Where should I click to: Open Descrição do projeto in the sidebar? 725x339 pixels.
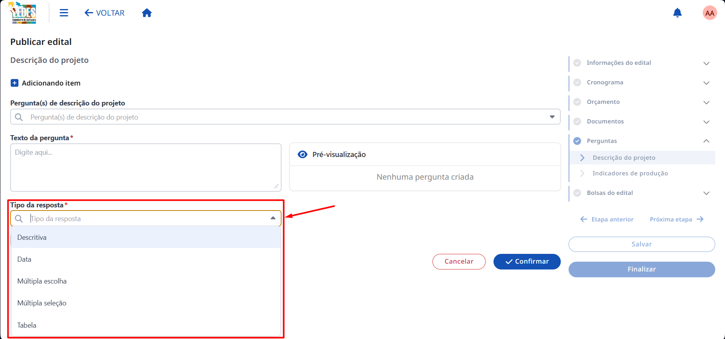642,157
